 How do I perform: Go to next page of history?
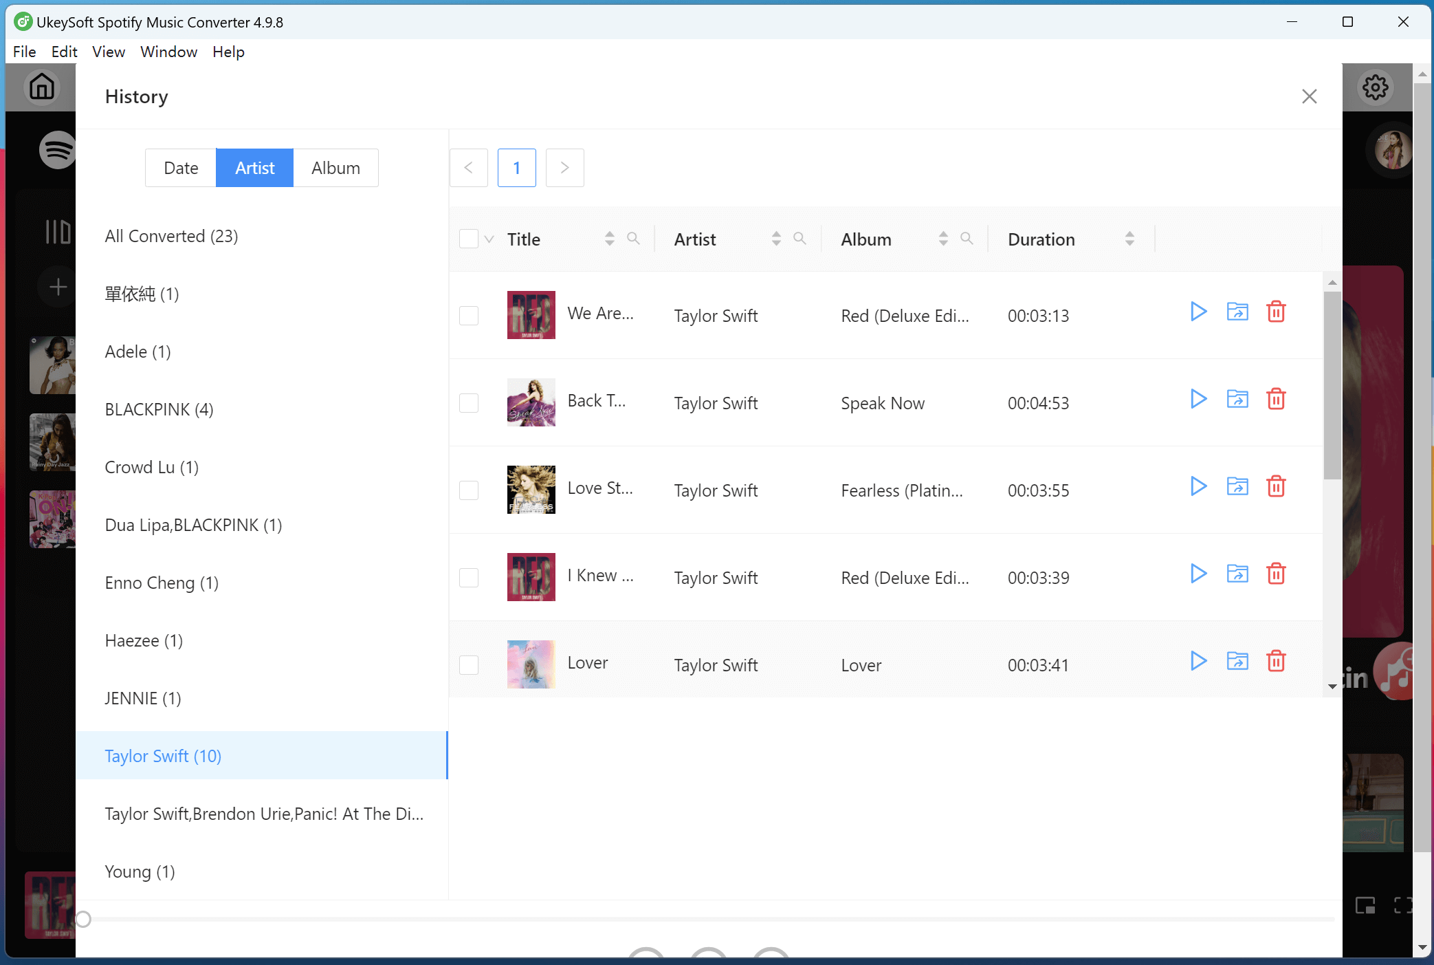[x=564, y=167]
